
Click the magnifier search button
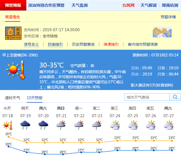[x=175, y=97]
